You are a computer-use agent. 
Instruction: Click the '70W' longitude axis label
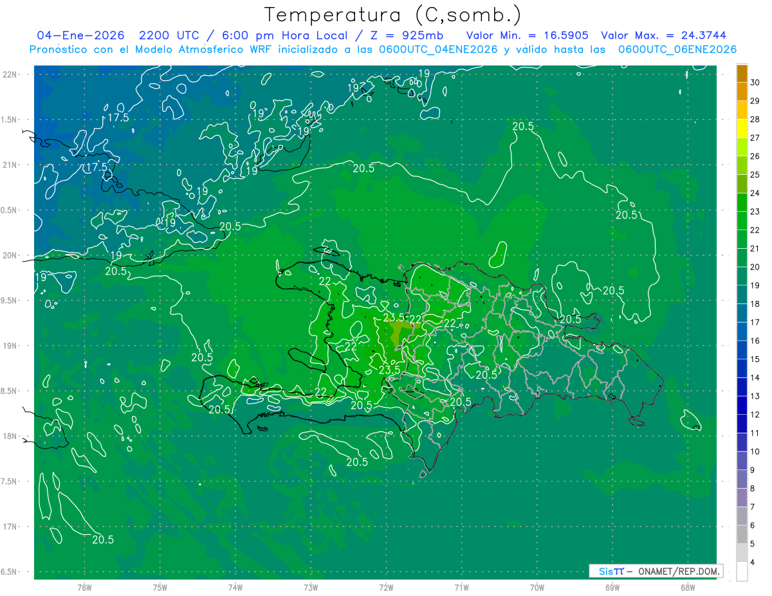click(537, 587)
